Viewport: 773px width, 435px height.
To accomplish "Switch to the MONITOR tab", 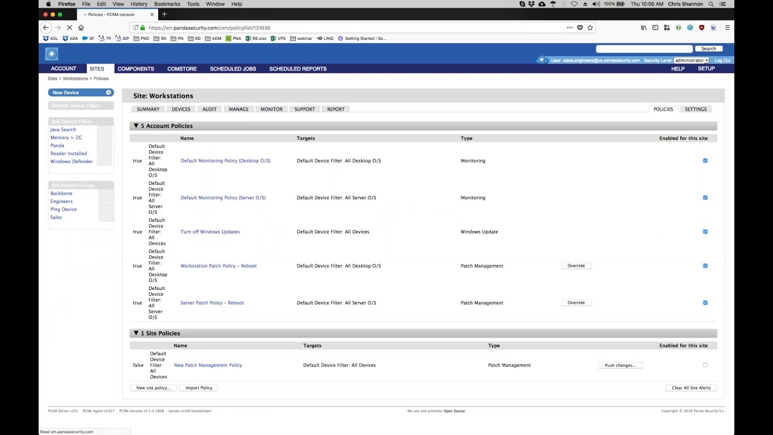I will pyautogui.click(x=271, y=109).
